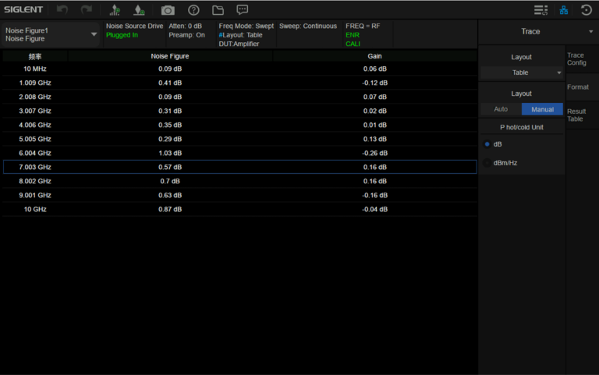Screen dimensions: 599x375
Task: Open the file folder icon
Action: pos(218,10)
